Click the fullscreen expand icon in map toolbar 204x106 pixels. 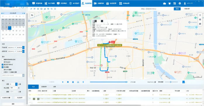coord(55,9)
